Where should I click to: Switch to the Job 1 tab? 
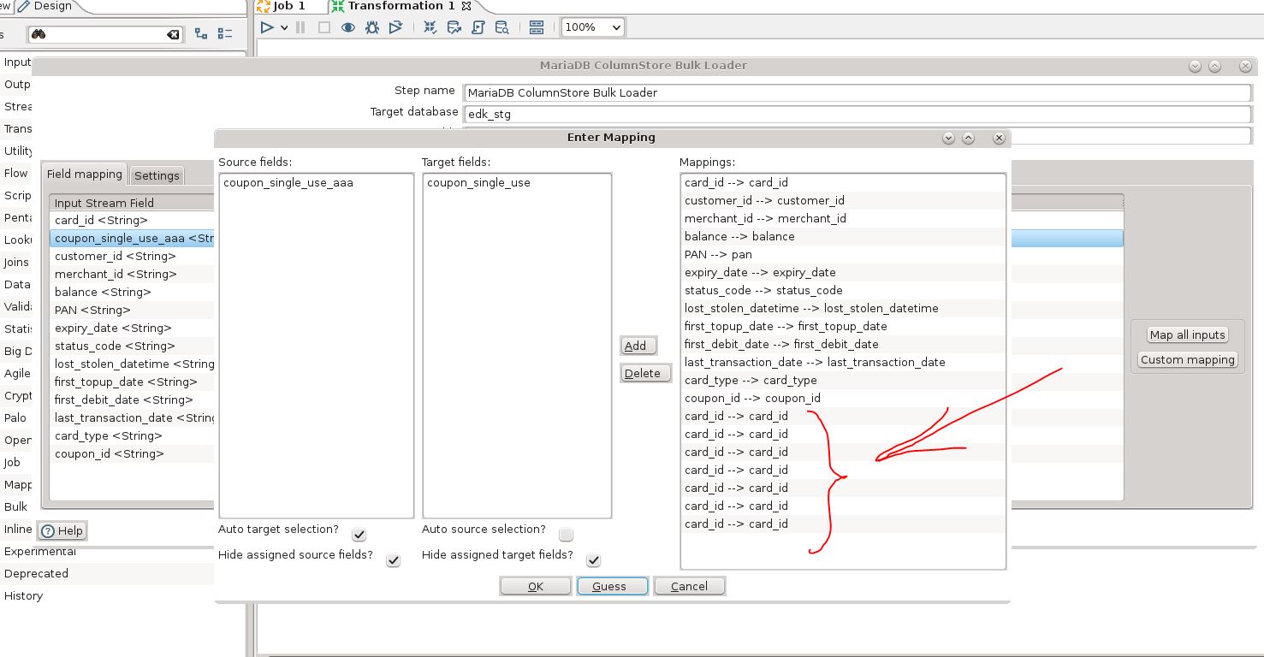(282, 6)
